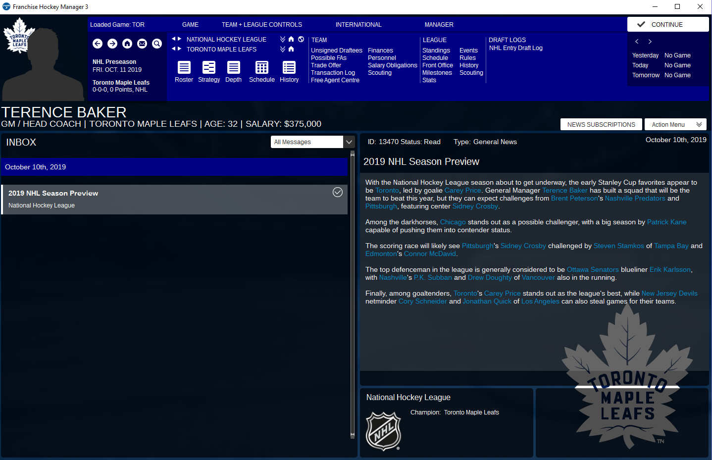Open the mail envelope icon
This screenshot has height=460, width=712.
(142, 44)
